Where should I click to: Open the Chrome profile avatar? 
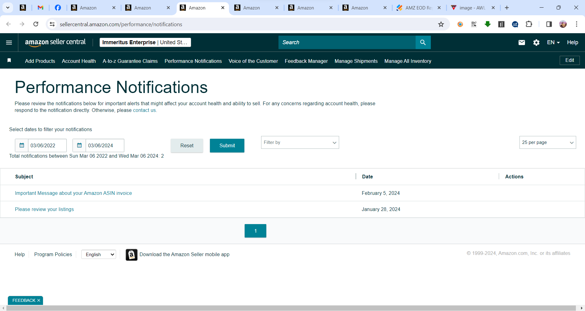(x=563, y=24)
